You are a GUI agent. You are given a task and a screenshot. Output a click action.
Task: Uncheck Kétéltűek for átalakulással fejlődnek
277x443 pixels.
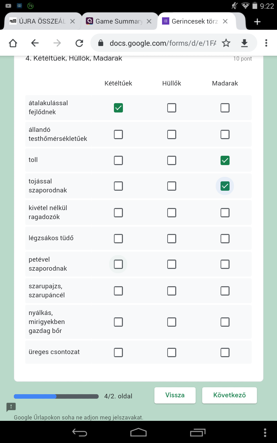[118, 108]
